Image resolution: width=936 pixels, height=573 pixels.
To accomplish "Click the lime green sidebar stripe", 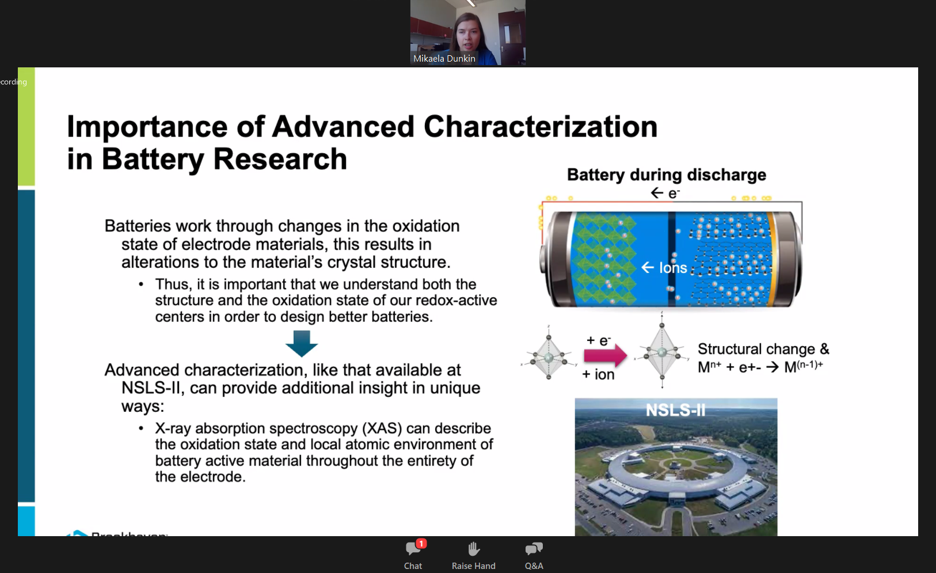I will tap(26, 127).
